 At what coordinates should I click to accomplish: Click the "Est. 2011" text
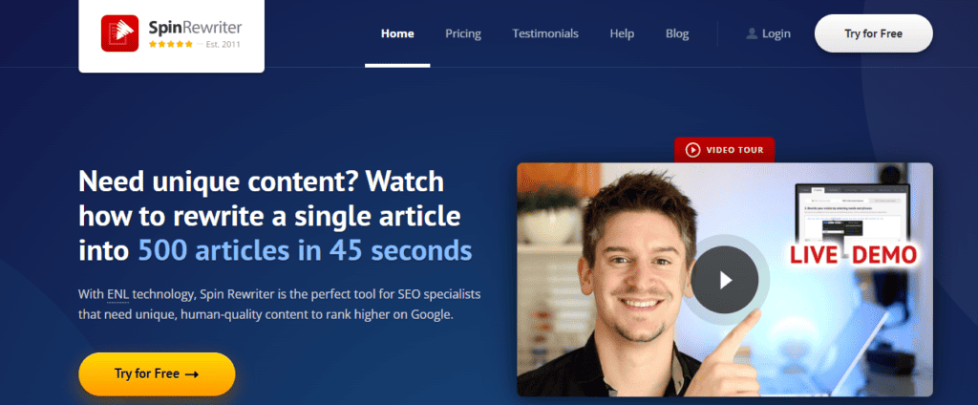coord(223,44)
